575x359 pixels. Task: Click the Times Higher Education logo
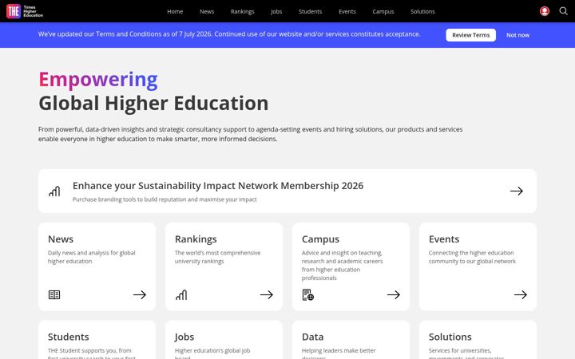[x=25, y=11]
